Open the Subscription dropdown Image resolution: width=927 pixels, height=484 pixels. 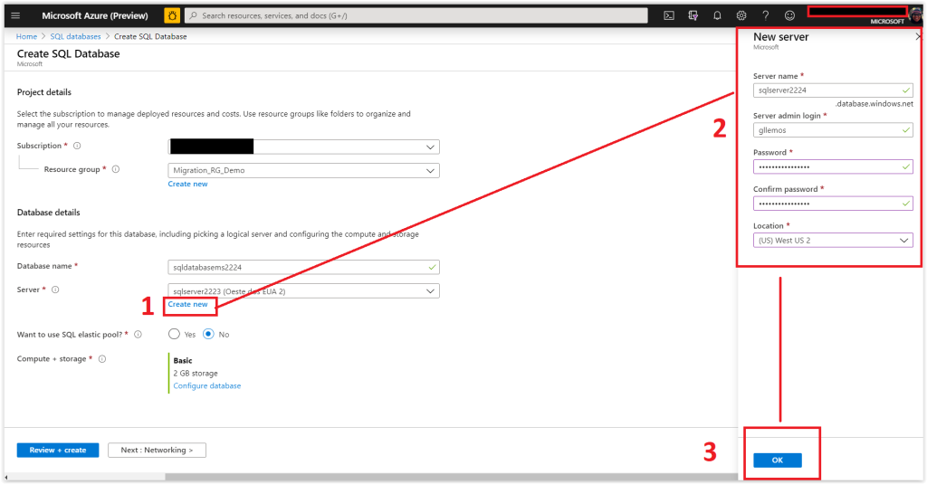[x=303, y=147]
